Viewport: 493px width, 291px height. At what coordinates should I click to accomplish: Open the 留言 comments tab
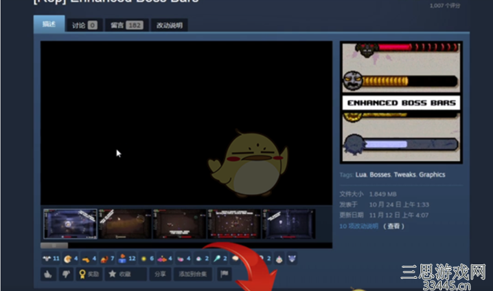point(127,25)
